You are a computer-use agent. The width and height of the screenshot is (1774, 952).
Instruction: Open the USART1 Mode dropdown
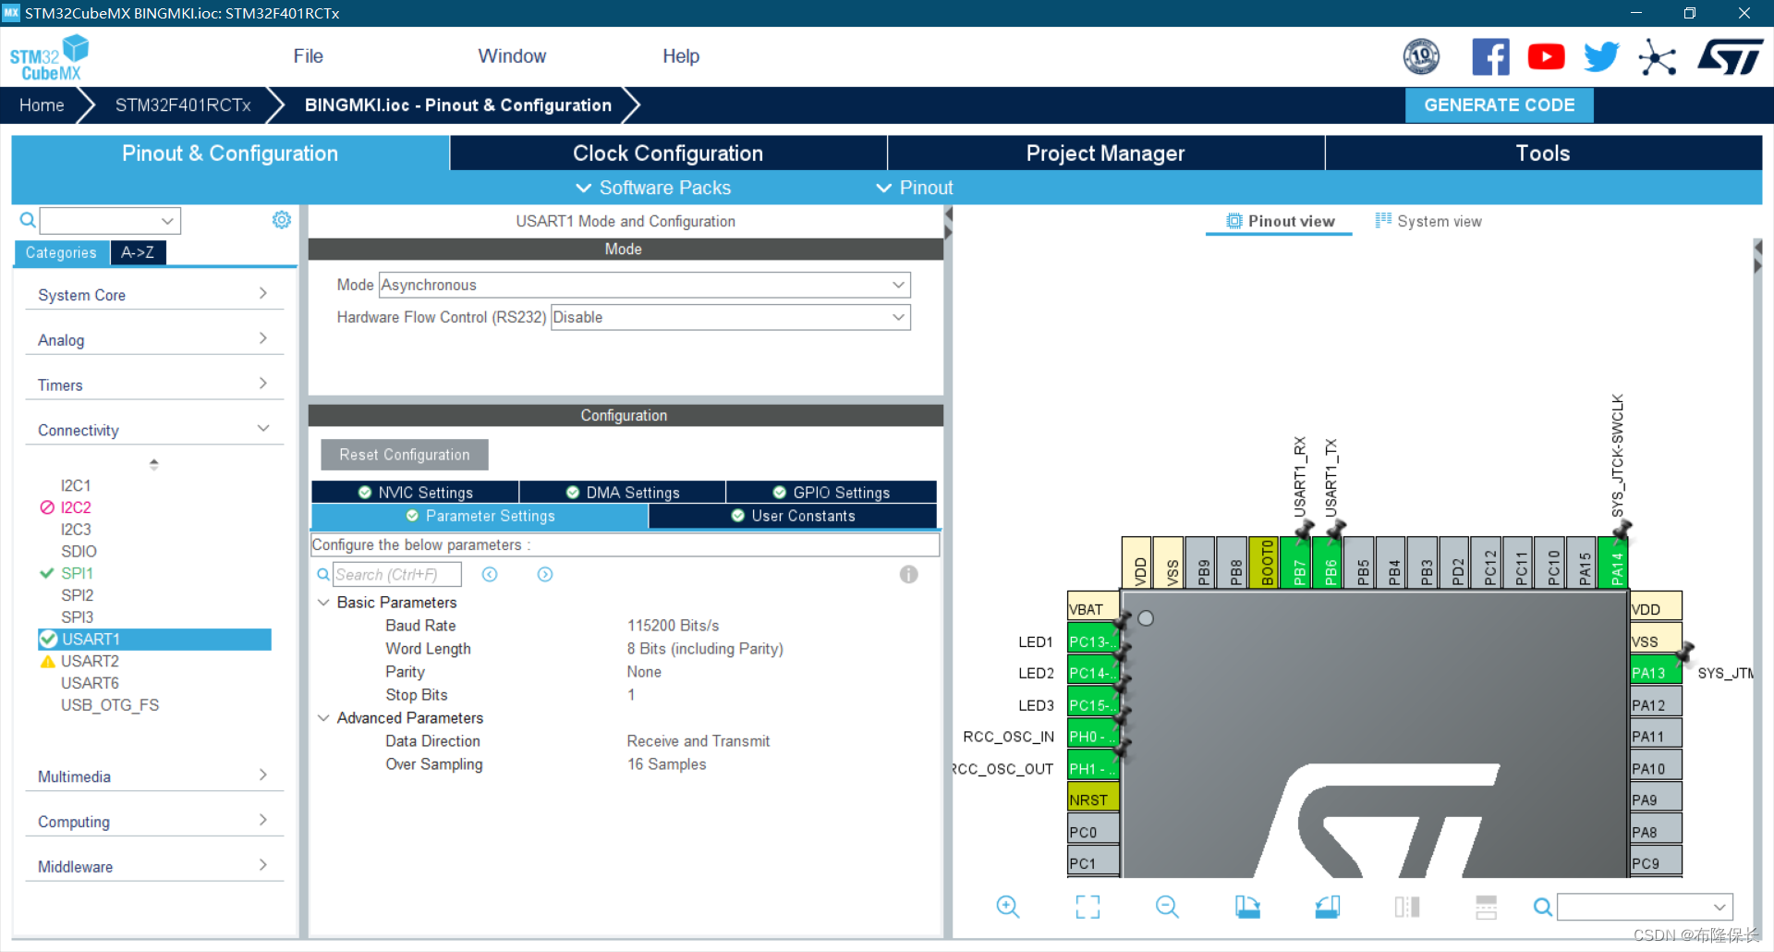click(x=645, y=285)
